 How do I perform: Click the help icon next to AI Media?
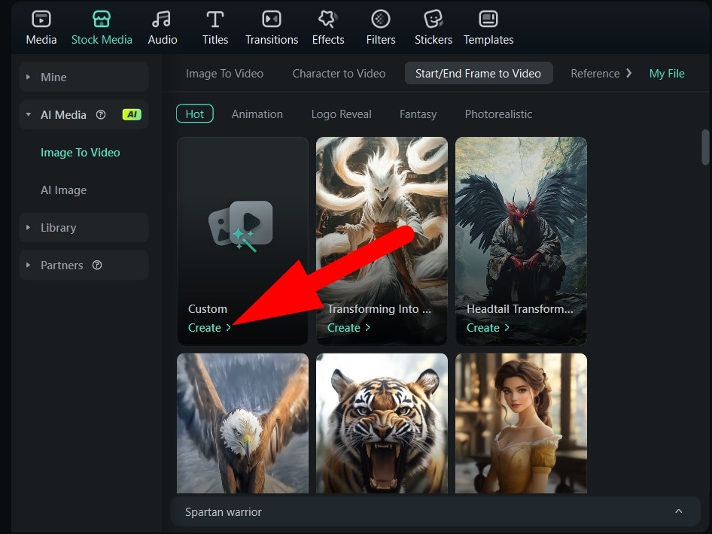point(101,115)
